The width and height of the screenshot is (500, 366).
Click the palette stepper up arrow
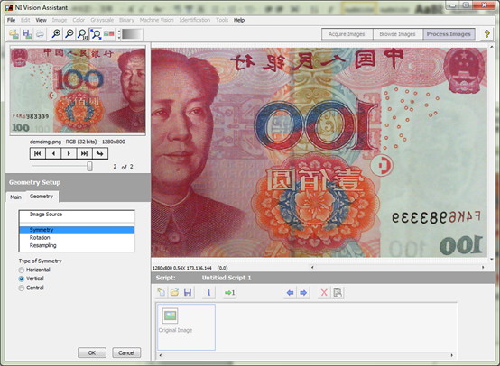click(x=119, y=32)
